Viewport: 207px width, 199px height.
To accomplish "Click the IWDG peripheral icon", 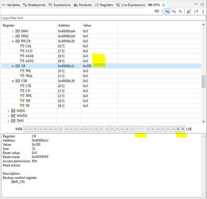I will (x=13, y=111).
